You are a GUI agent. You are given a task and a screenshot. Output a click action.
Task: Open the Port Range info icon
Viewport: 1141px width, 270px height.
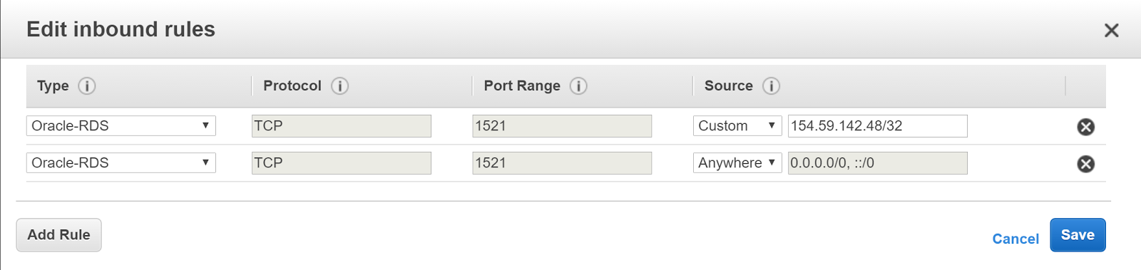(x=578, y=86)
